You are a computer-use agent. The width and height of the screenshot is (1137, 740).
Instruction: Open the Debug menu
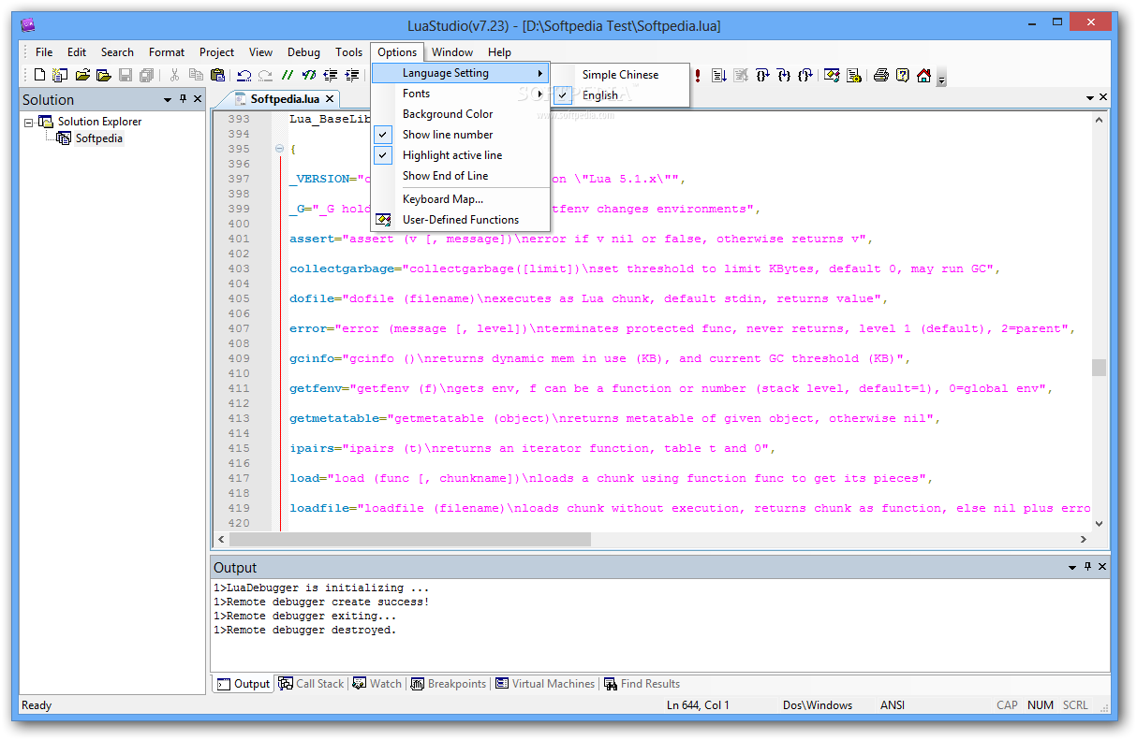point(303,52)
